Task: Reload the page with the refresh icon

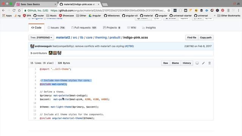Action: click(14, 11)
